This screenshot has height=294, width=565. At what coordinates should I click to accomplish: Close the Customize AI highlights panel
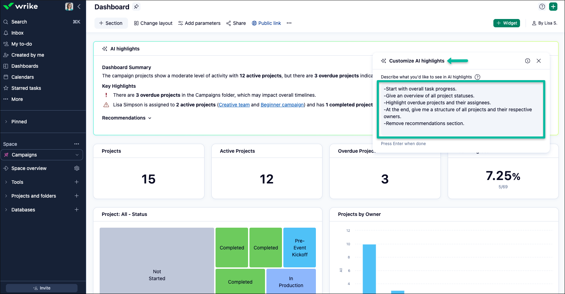[x=539, y=61]
